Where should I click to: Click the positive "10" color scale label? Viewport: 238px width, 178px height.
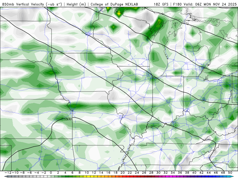point(87,173)
